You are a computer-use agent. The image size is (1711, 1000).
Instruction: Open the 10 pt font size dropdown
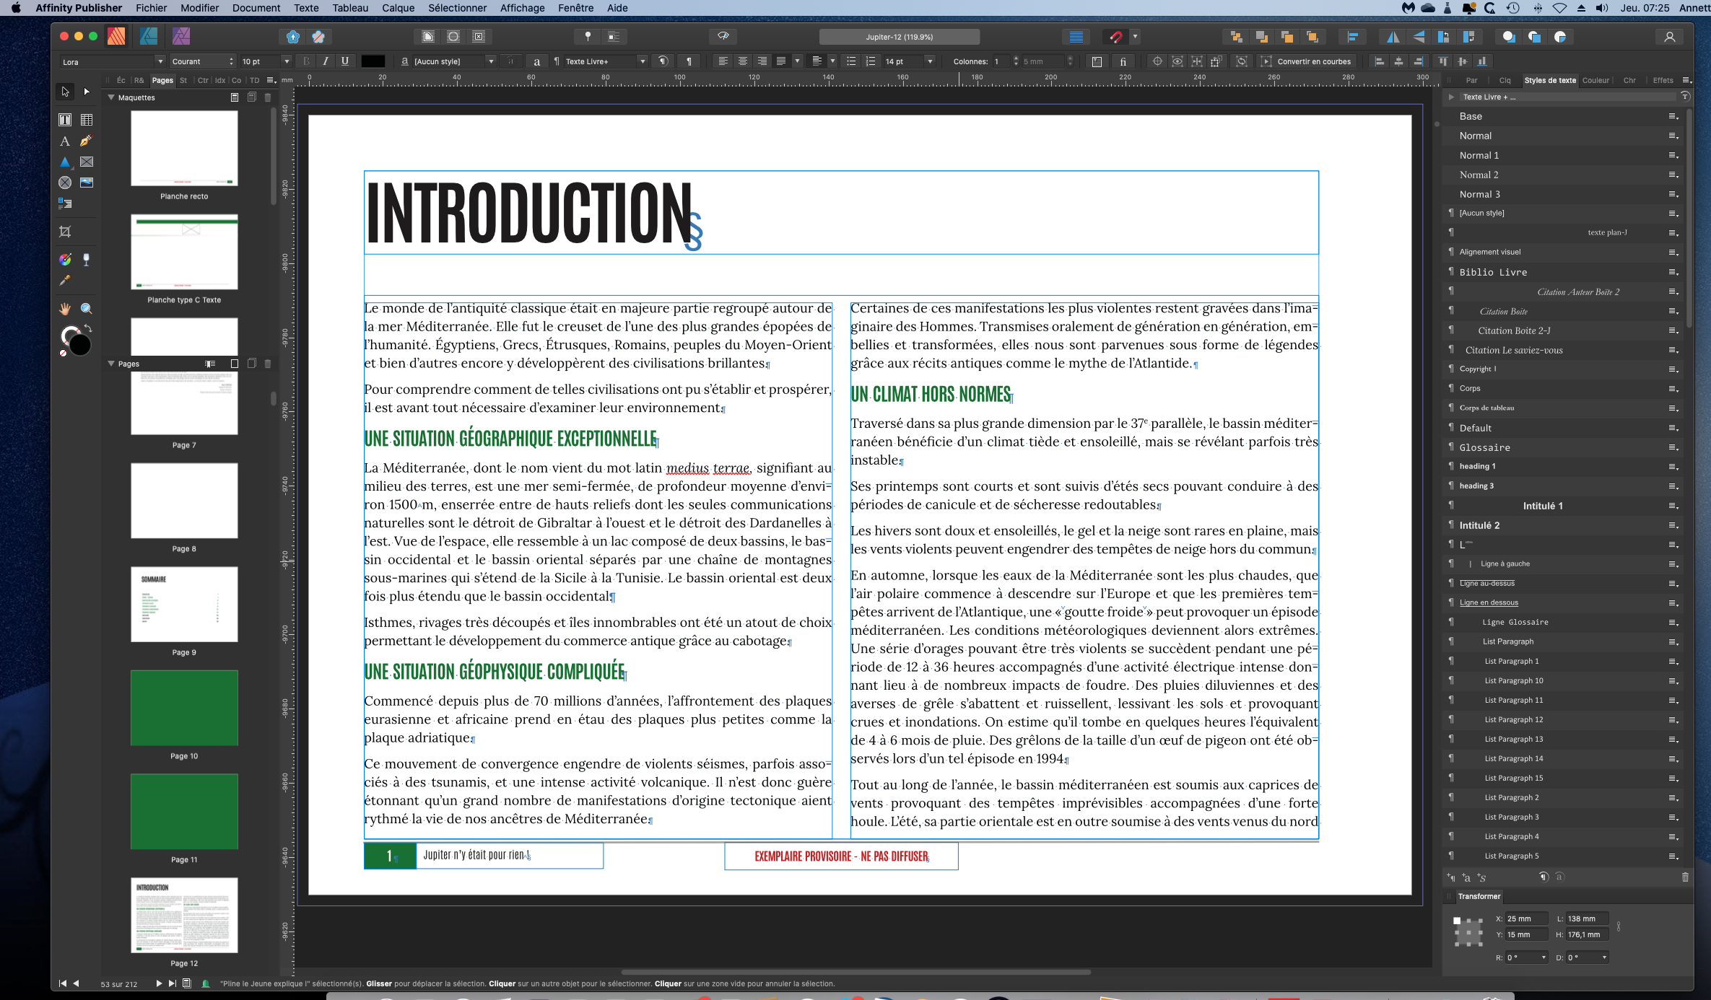287,61
